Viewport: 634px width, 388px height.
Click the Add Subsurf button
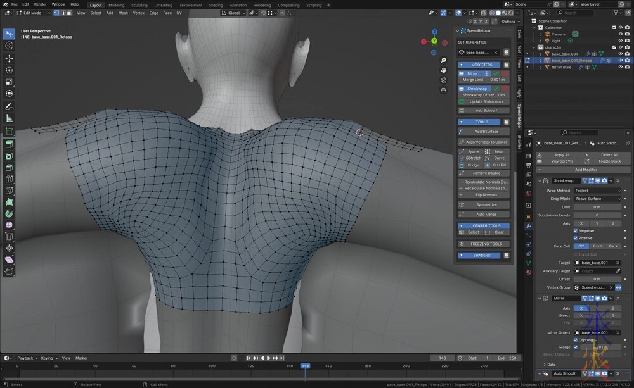(x=486, y=110)
